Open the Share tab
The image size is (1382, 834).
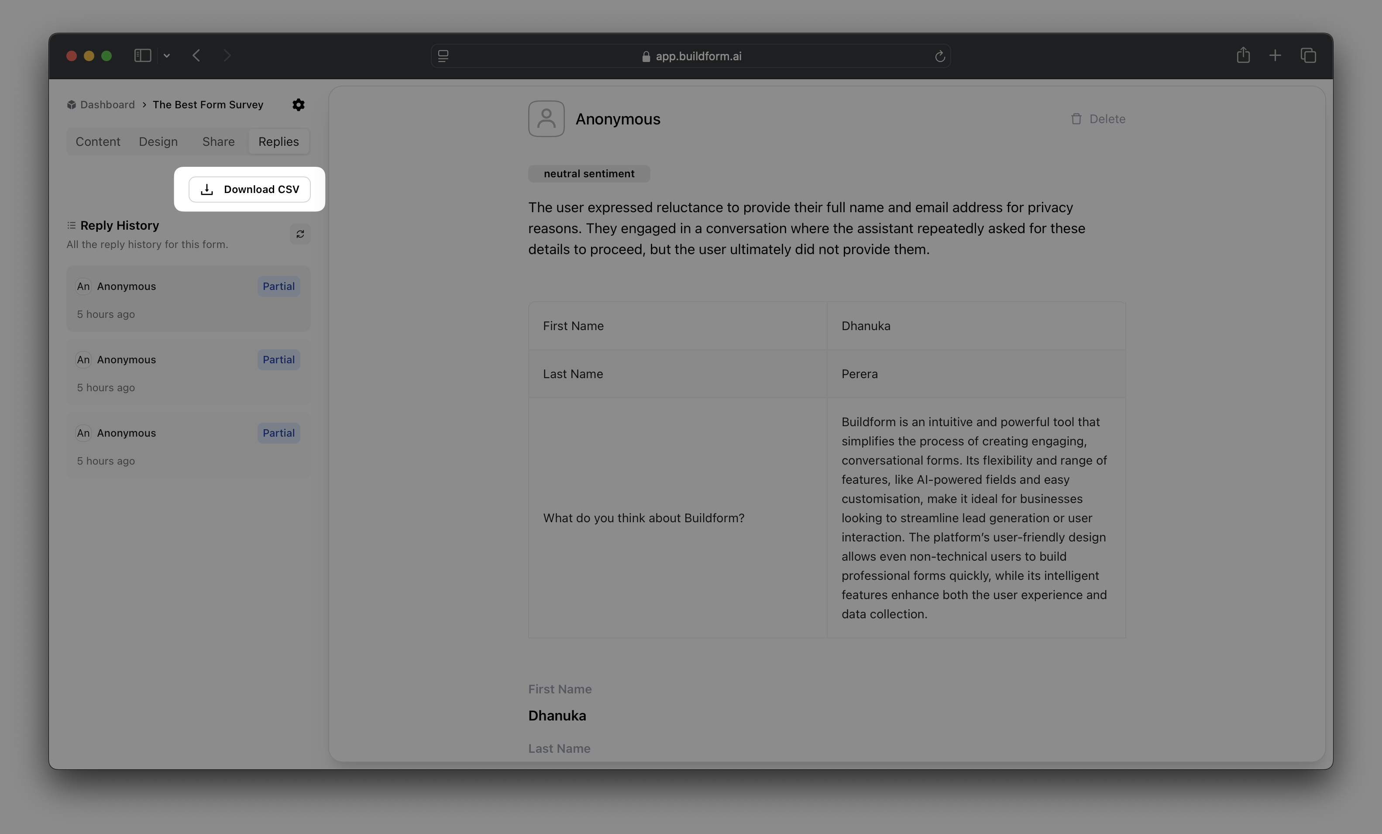(x=219, y=141)
